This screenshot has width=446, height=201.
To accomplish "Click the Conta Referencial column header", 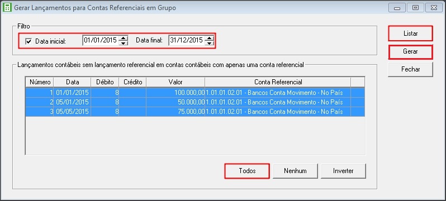I will (278, 82).
